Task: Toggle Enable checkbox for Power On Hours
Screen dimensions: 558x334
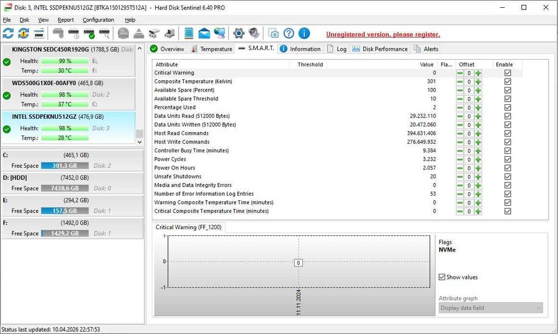Action: 508,168
